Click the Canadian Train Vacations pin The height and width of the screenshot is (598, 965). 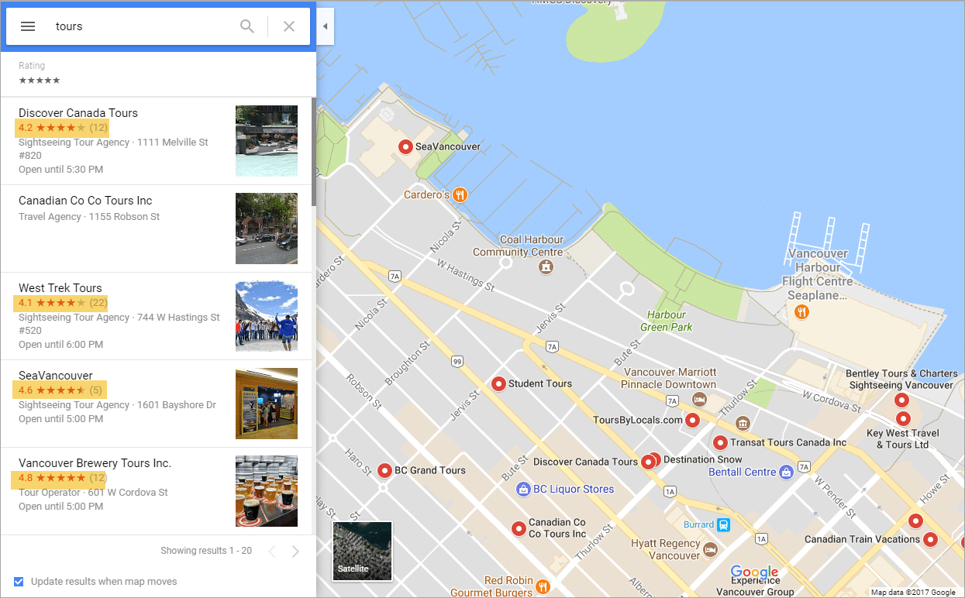[931, 539]
